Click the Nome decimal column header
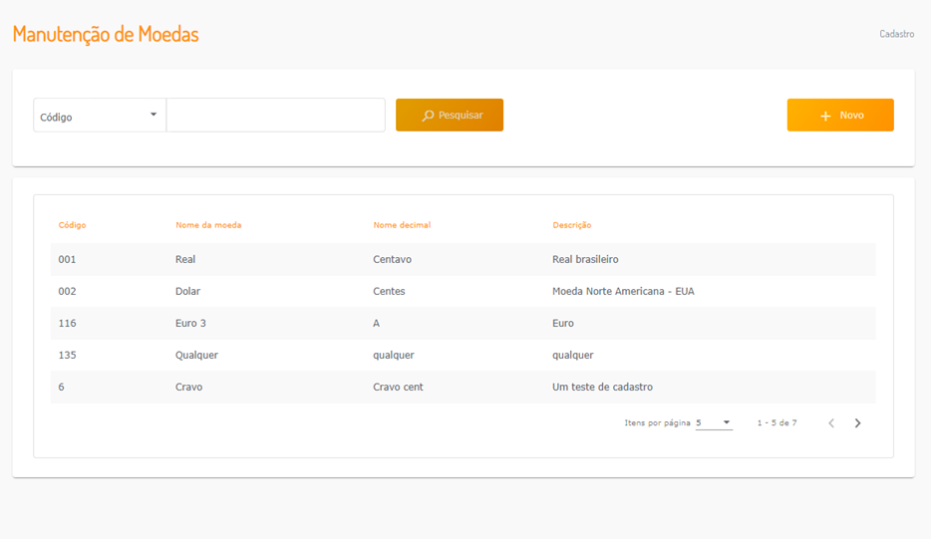Viewport: 931px width, 539px height. [x=402, y=225]
